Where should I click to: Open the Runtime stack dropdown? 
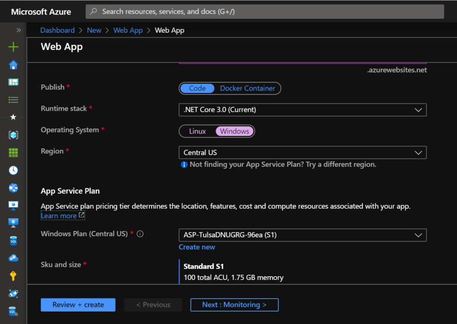[x=303, y=110]
